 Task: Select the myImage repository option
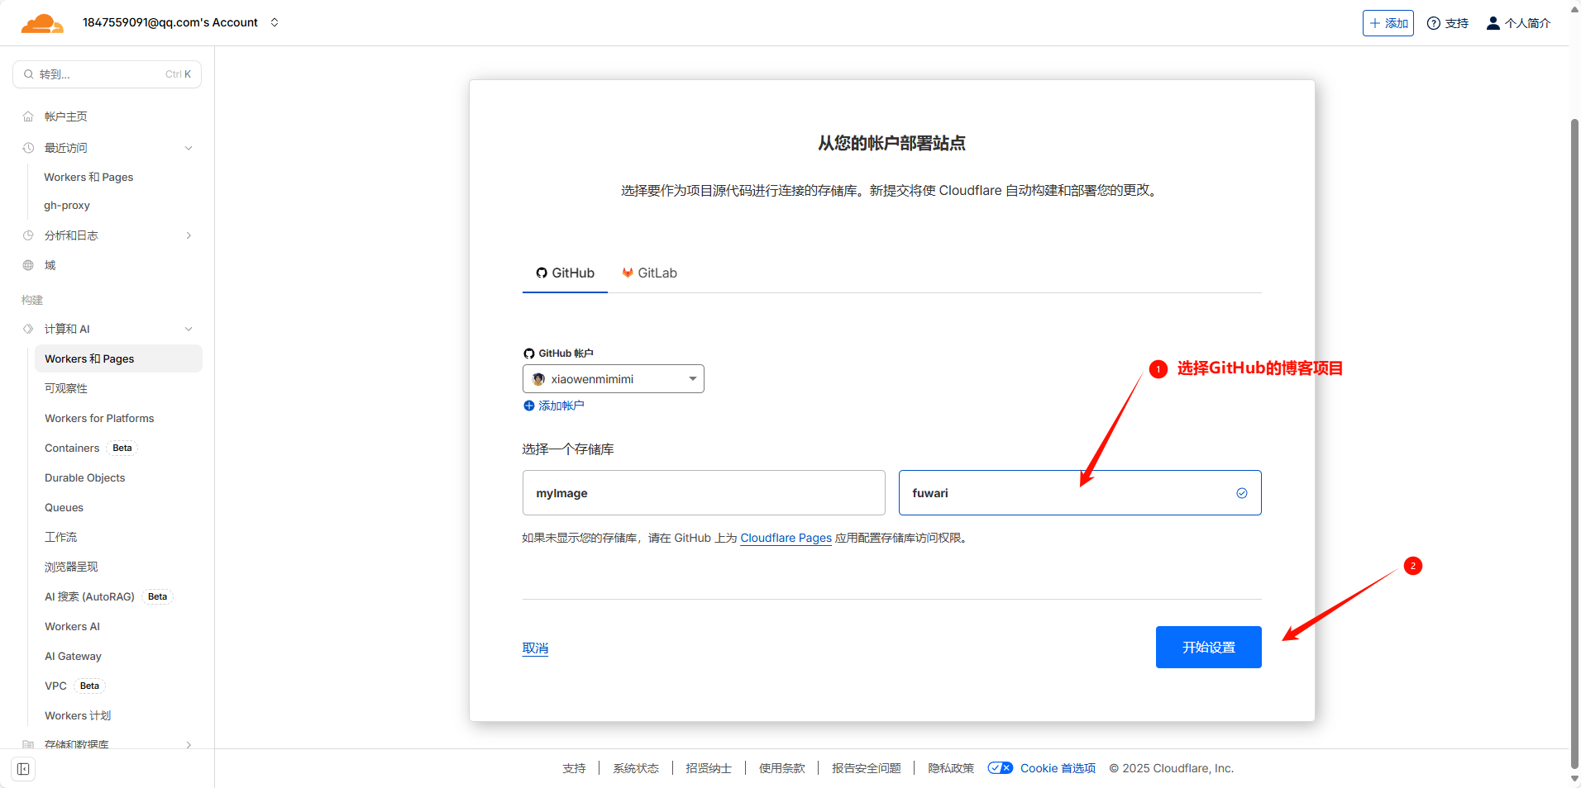pos(703,493)
